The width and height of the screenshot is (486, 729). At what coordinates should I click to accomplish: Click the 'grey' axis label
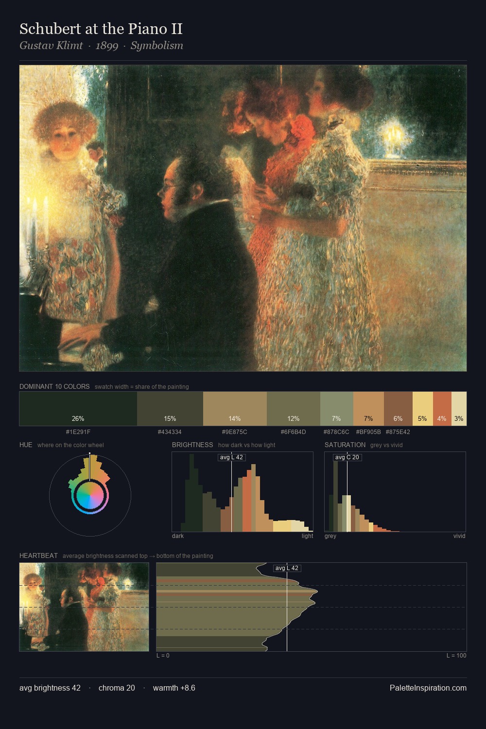click(330, 536)
